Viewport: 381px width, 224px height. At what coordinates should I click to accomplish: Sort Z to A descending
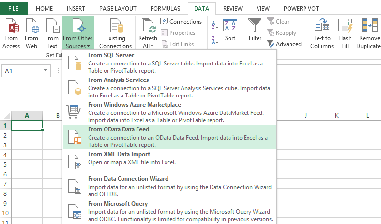pos(215,40)
